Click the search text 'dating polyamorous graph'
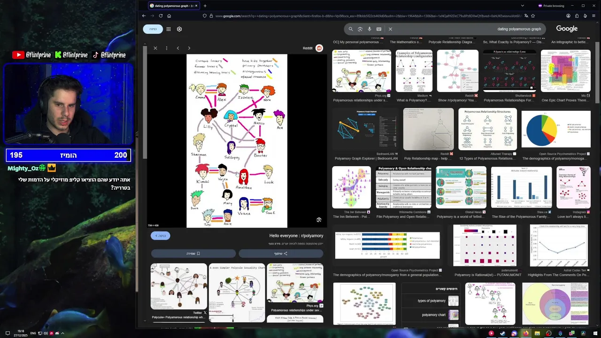 [519, 29]
